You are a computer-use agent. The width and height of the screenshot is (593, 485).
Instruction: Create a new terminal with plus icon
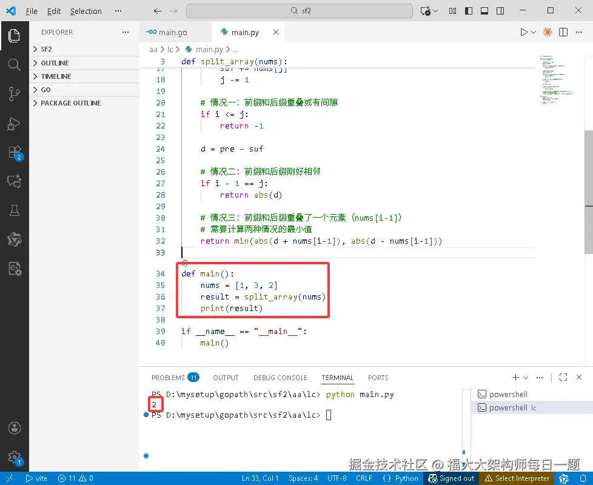[x=515, y=377]
